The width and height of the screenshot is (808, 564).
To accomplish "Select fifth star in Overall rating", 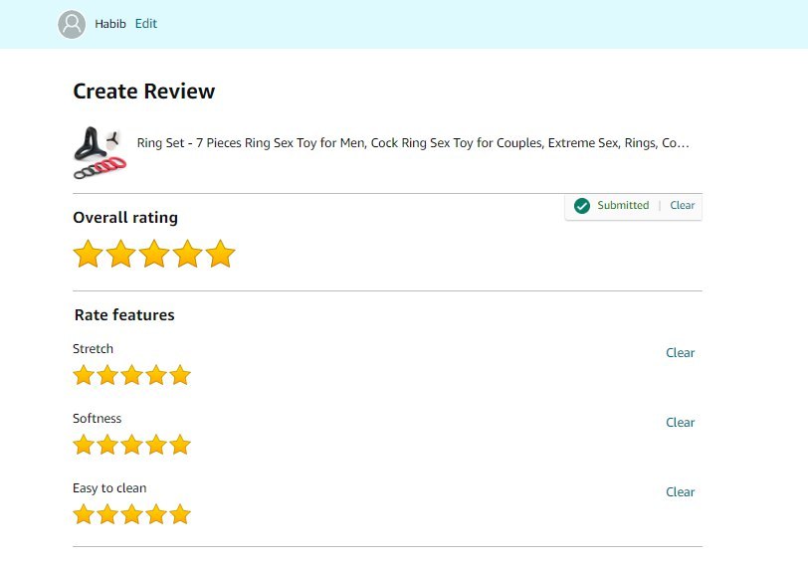I will 221,254.
